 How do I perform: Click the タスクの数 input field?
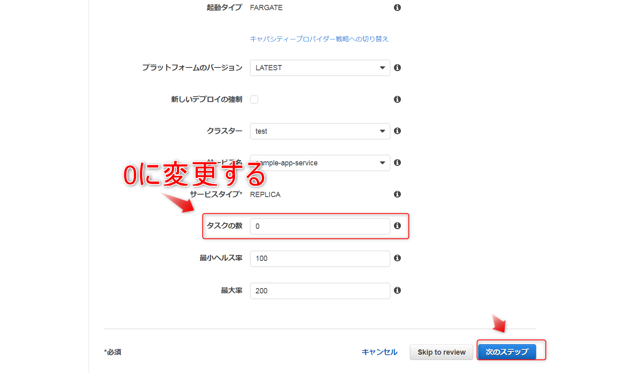[320, 226]
